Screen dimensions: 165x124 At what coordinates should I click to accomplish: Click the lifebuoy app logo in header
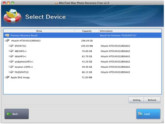pos(12,16)
